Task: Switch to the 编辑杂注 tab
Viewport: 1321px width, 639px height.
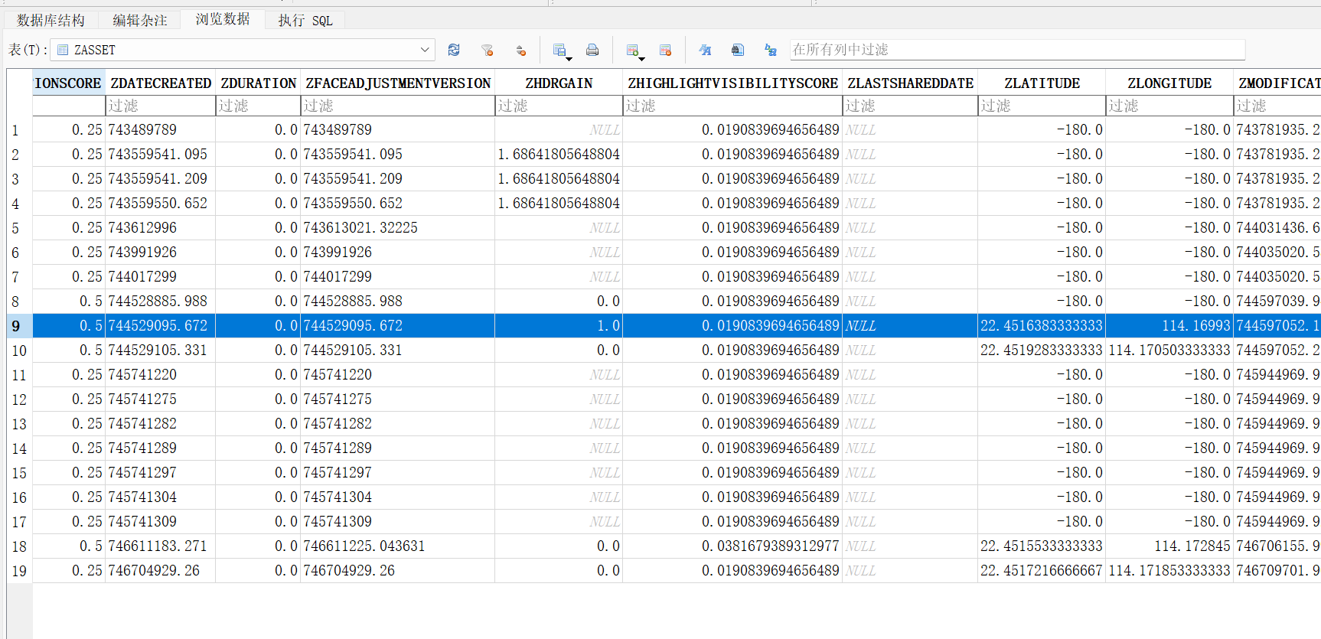Action: pos(139,20)
